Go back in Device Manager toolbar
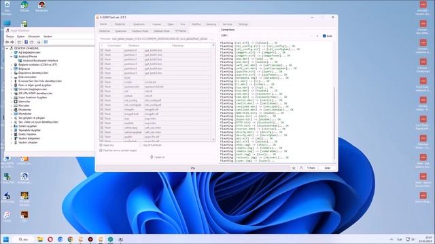The width and height of the screenshot is (435, 244). point(7,42)
